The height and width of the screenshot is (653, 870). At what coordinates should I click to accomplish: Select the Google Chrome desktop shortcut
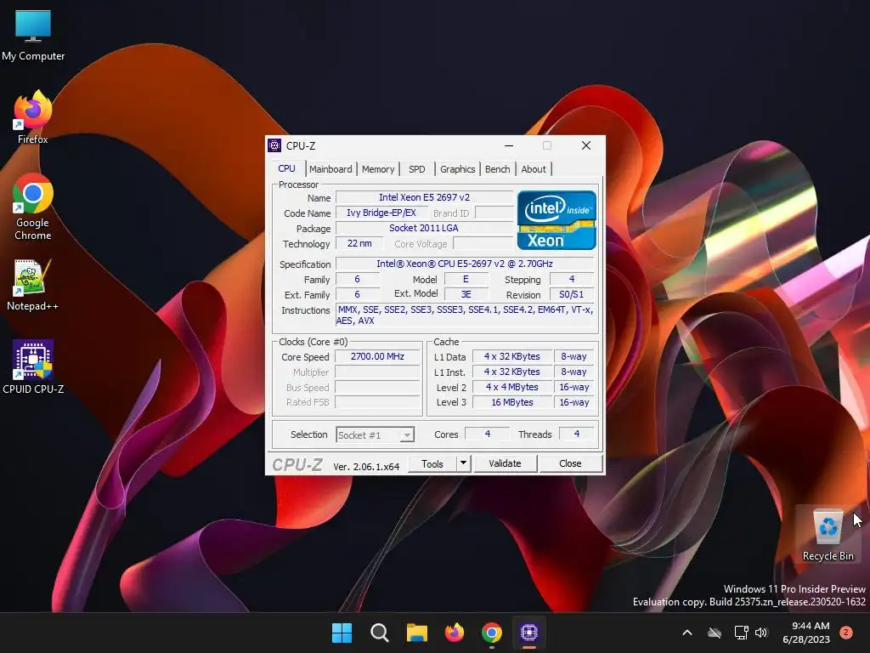33,207
